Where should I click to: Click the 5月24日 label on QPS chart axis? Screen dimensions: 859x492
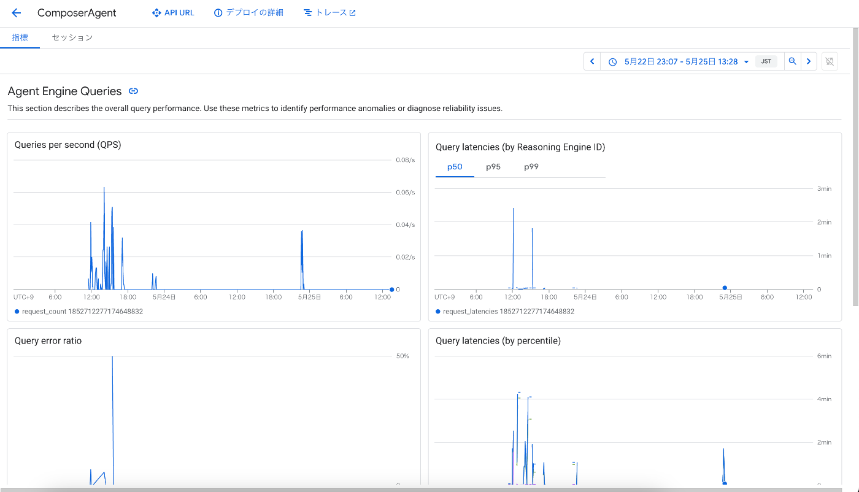(164, 297)
